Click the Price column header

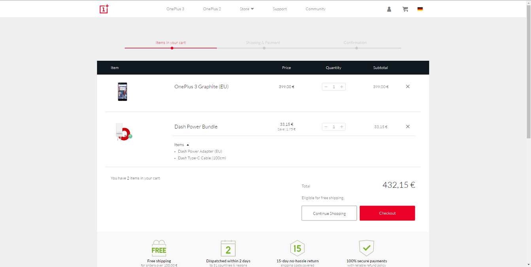click(287, 68)
